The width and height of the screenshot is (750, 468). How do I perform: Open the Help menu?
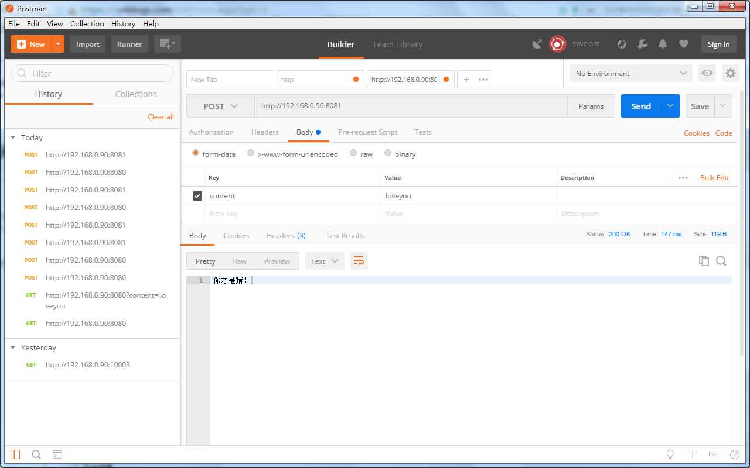(x=151, y=23)
